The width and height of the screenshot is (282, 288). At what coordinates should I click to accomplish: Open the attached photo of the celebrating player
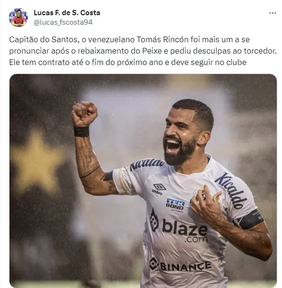point(143,181)
